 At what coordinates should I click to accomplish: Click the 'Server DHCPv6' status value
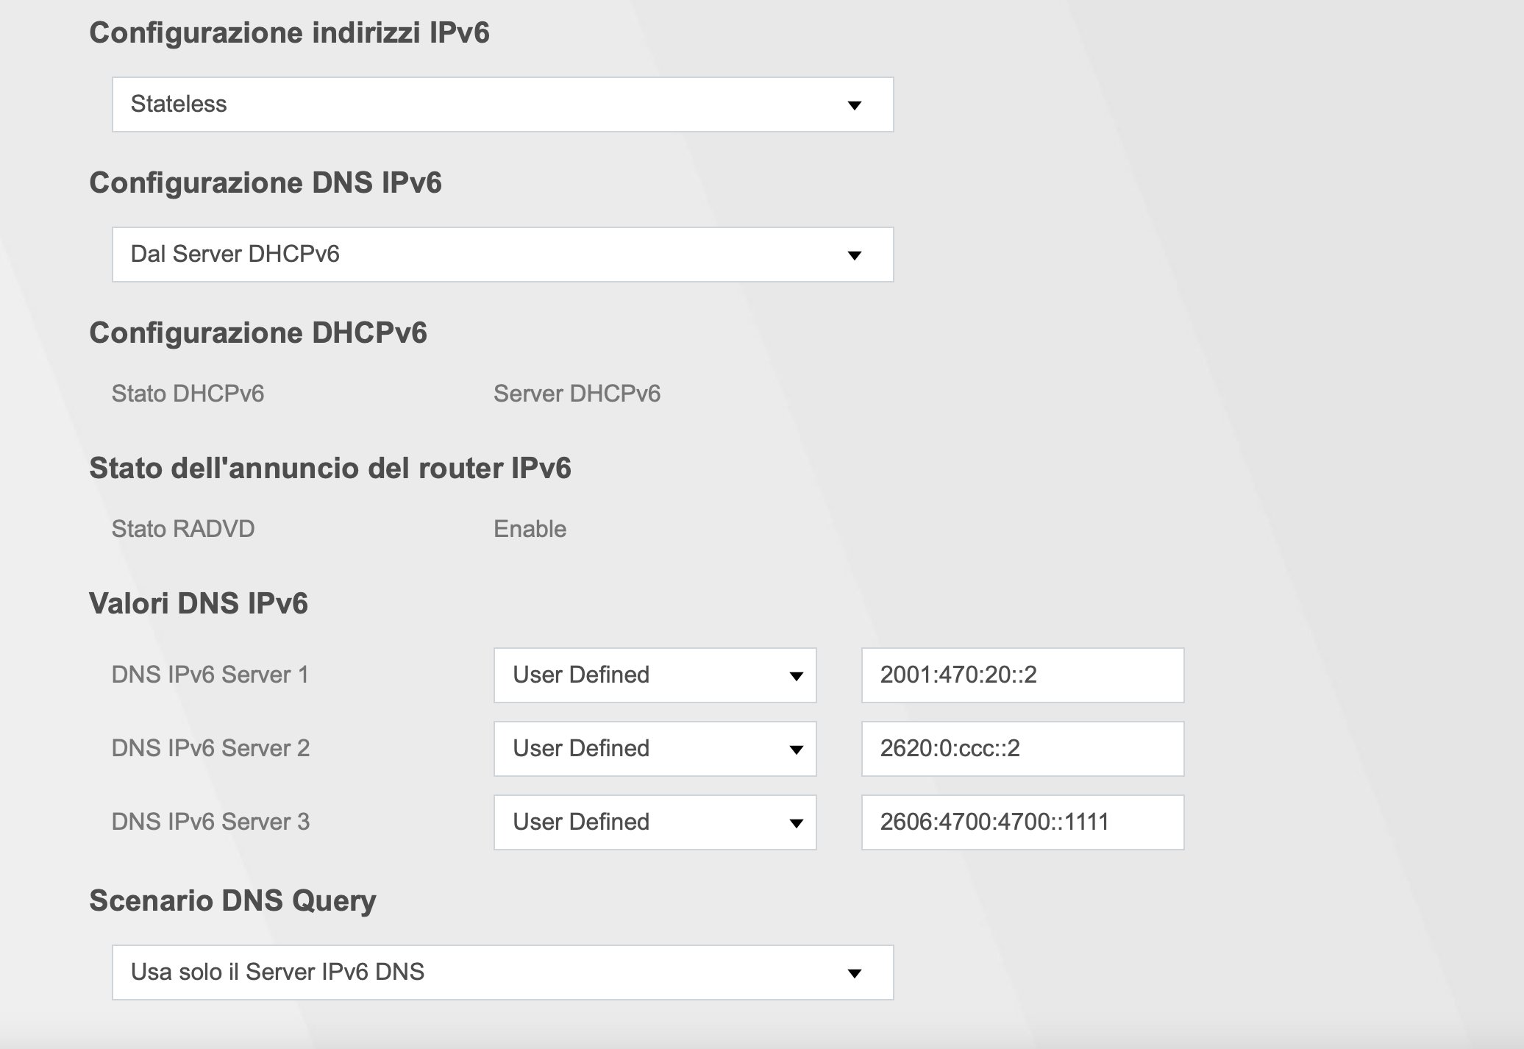coord(577,394)
